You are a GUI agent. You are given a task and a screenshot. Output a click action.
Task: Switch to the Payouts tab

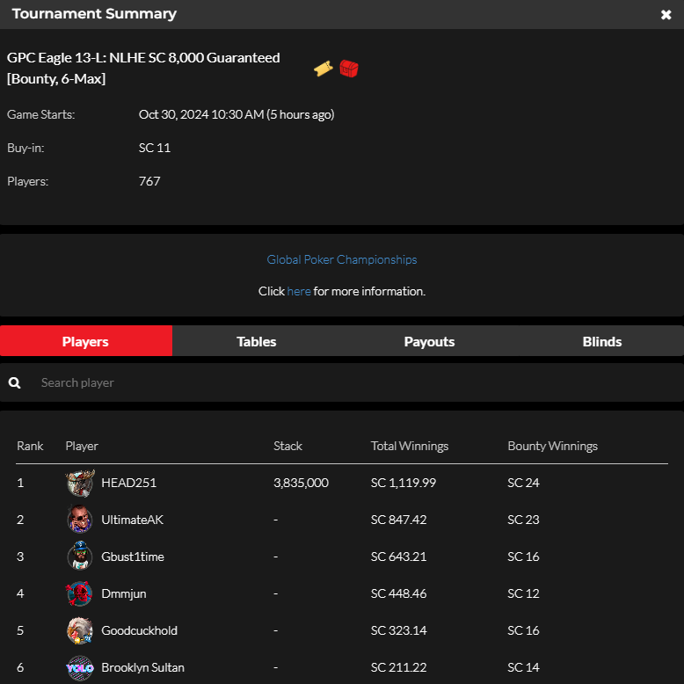429,341
